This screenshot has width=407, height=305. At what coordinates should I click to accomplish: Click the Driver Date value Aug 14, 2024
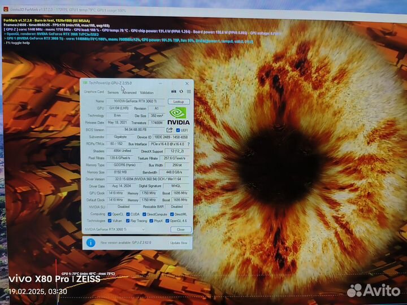tap(121, 186)
